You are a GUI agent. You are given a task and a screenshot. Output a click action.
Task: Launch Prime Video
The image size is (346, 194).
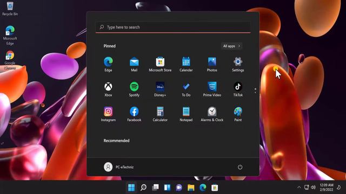pos(212,89)
